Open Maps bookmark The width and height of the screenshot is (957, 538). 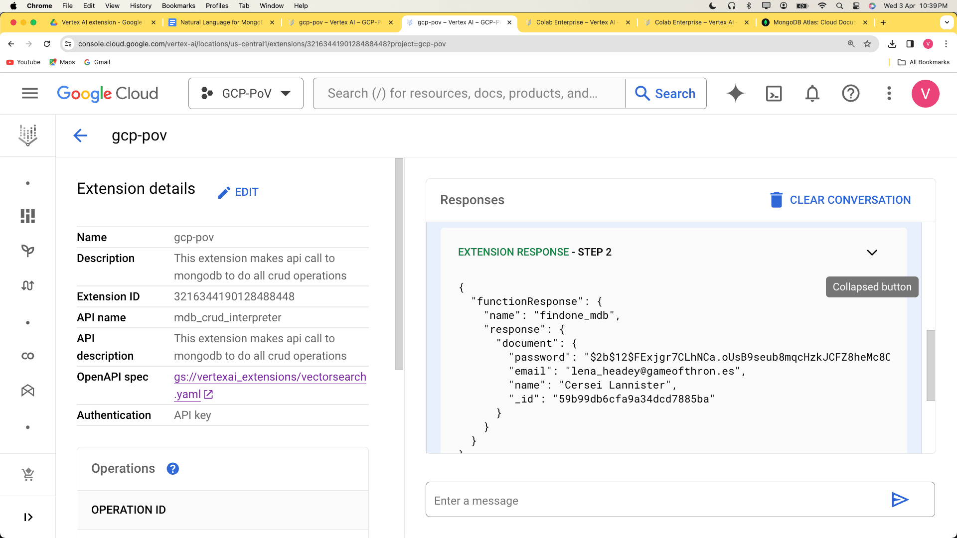62,62
